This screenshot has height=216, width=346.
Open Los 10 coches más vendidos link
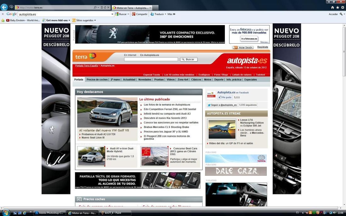tap(179, 75)
